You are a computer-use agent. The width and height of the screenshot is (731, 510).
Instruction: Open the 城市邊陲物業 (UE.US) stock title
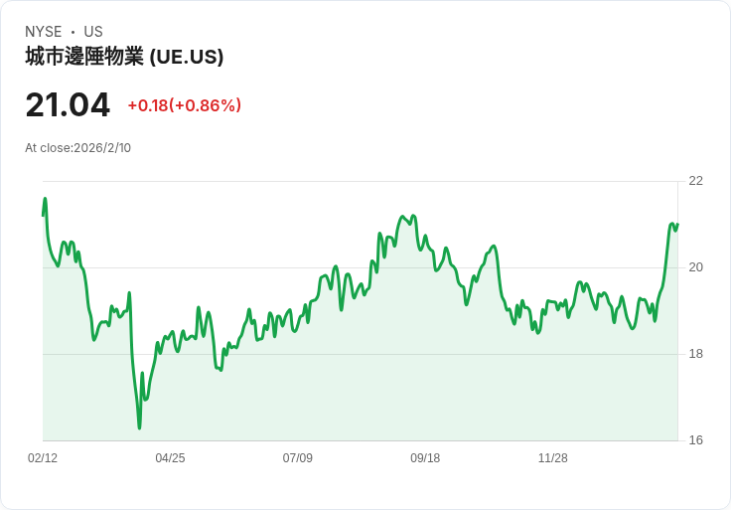[124, 57]
